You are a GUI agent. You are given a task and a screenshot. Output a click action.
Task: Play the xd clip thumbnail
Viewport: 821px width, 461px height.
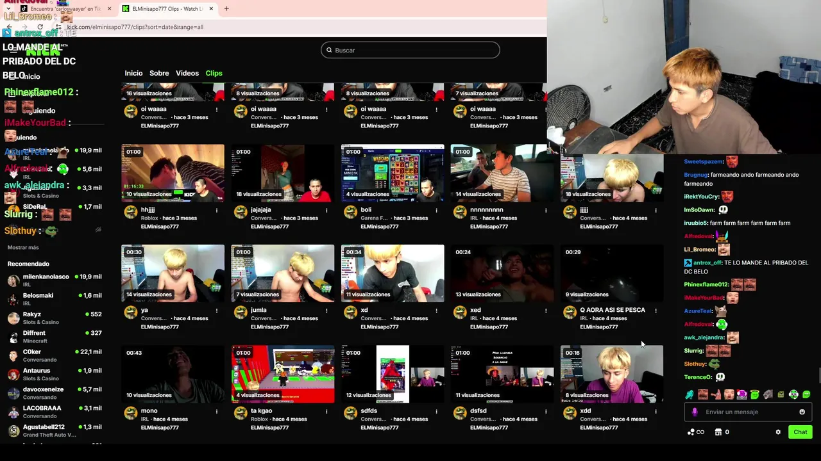pyautogui.click(x=393, y=273)
